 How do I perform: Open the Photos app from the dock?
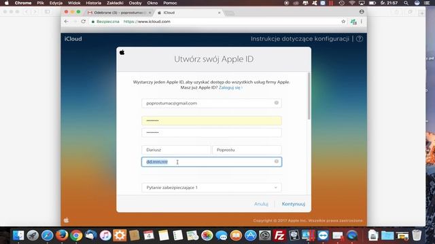click(x=207, y=235)
